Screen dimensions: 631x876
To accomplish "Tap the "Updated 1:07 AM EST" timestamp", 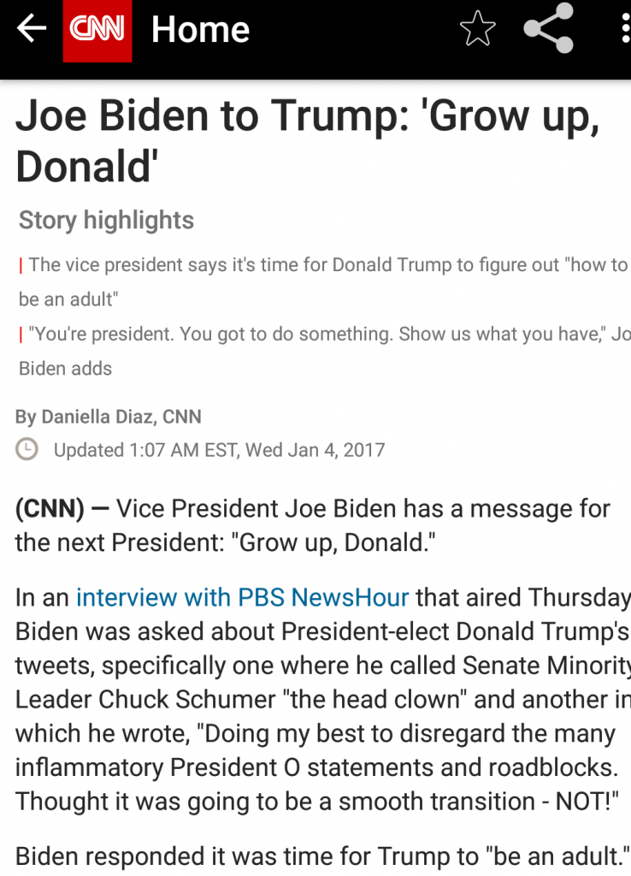I will [x=219, y=449].
